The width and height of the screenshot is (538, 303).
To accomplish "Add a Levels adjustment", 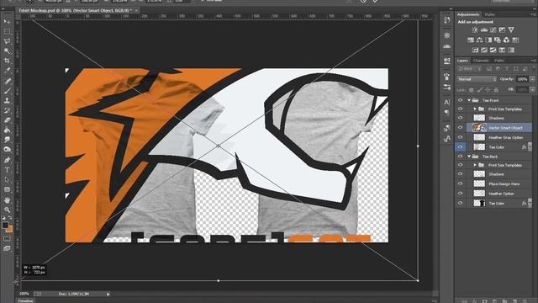I will (x=484, y=30).
